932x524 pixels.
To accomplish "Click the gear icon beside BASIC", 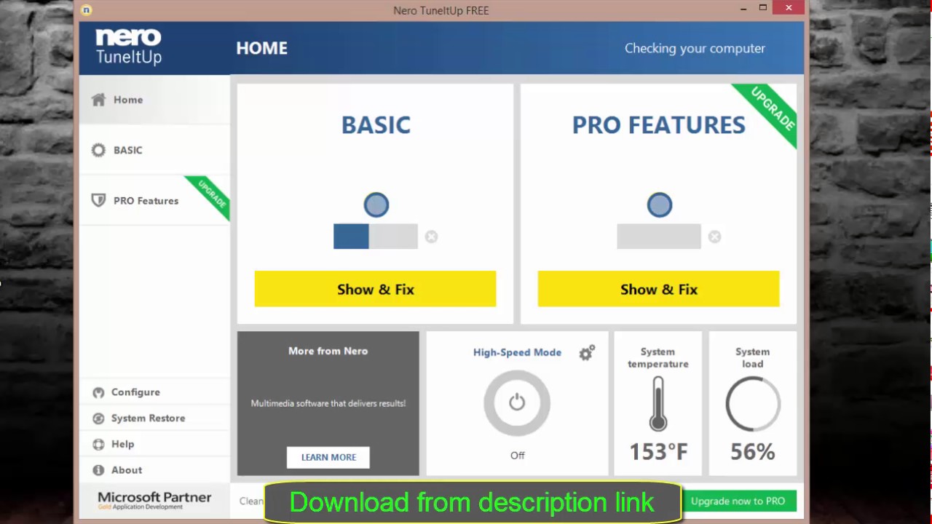I will tap(98, 150).
